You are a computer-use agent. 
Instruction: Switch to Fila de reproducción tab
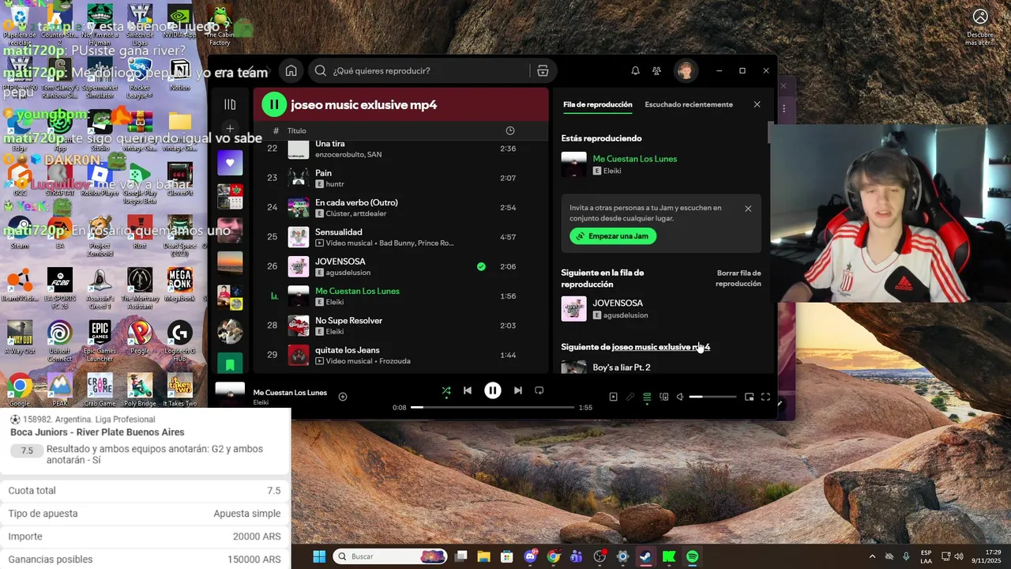(597, 104)
